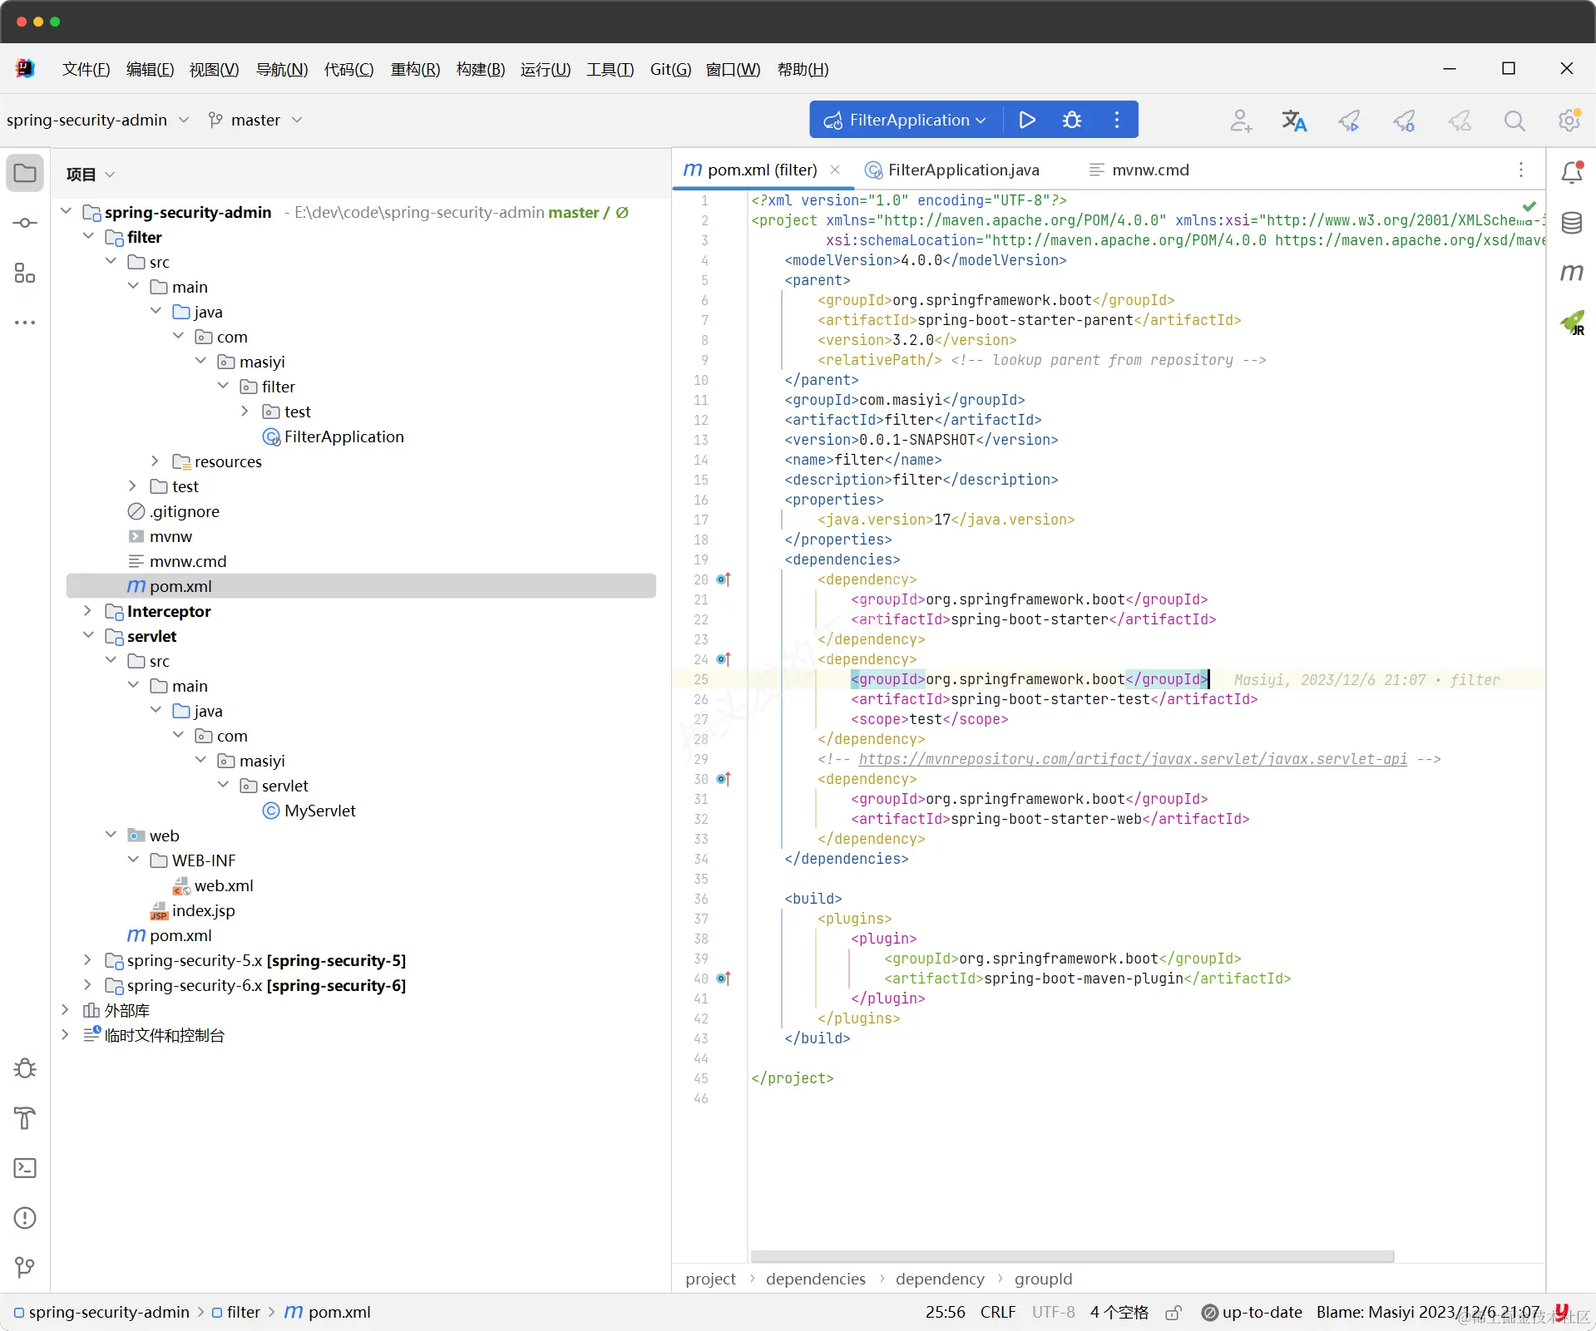Click dependencies in XML breadcrumb

click(816, 1279)
